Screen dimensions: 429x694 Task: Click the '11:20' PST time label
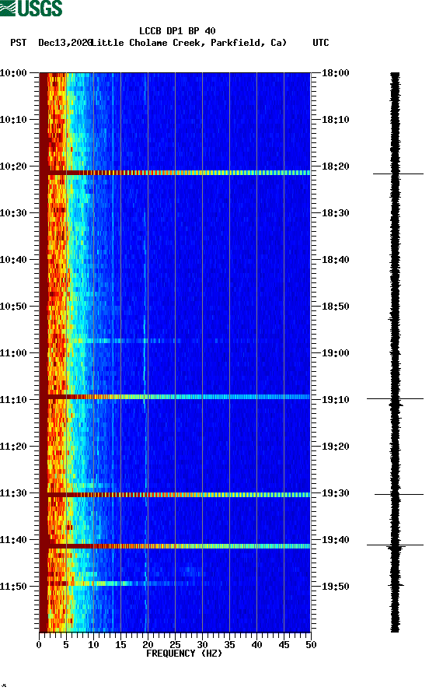(13, 446)
